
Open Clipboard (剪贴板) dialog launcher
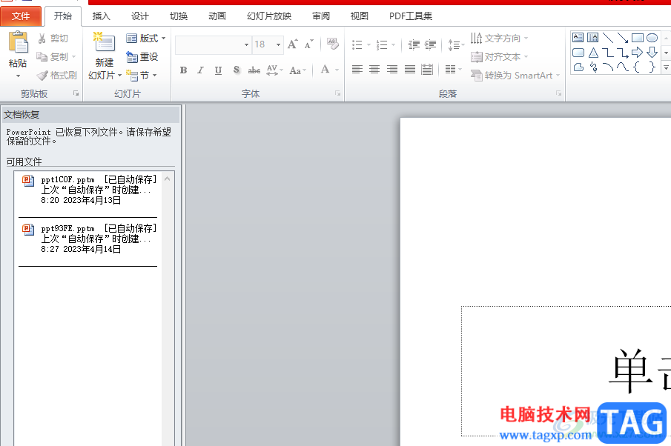tap(76, 93)
